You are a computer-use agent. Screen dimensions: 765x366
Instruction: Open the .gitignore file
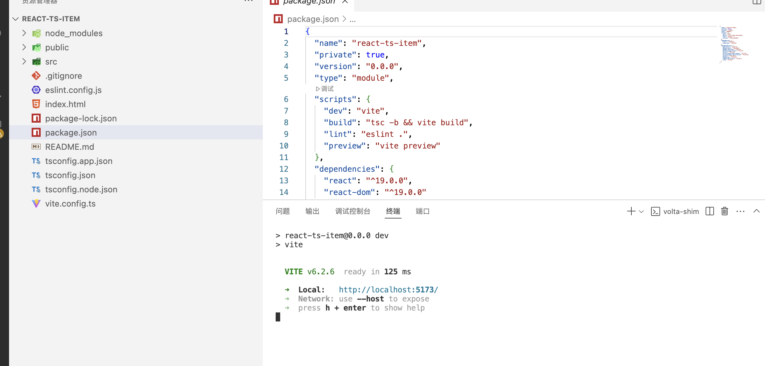click(63, 76)
